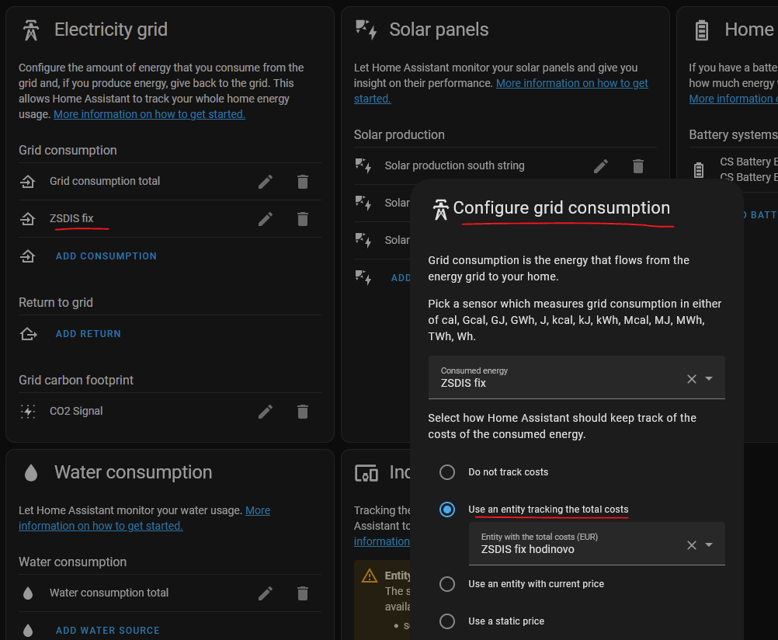The height and width of the screenshot is (640, 778).
Task: Delete the Grid consumption total entry
Action: tap(303, 182)
